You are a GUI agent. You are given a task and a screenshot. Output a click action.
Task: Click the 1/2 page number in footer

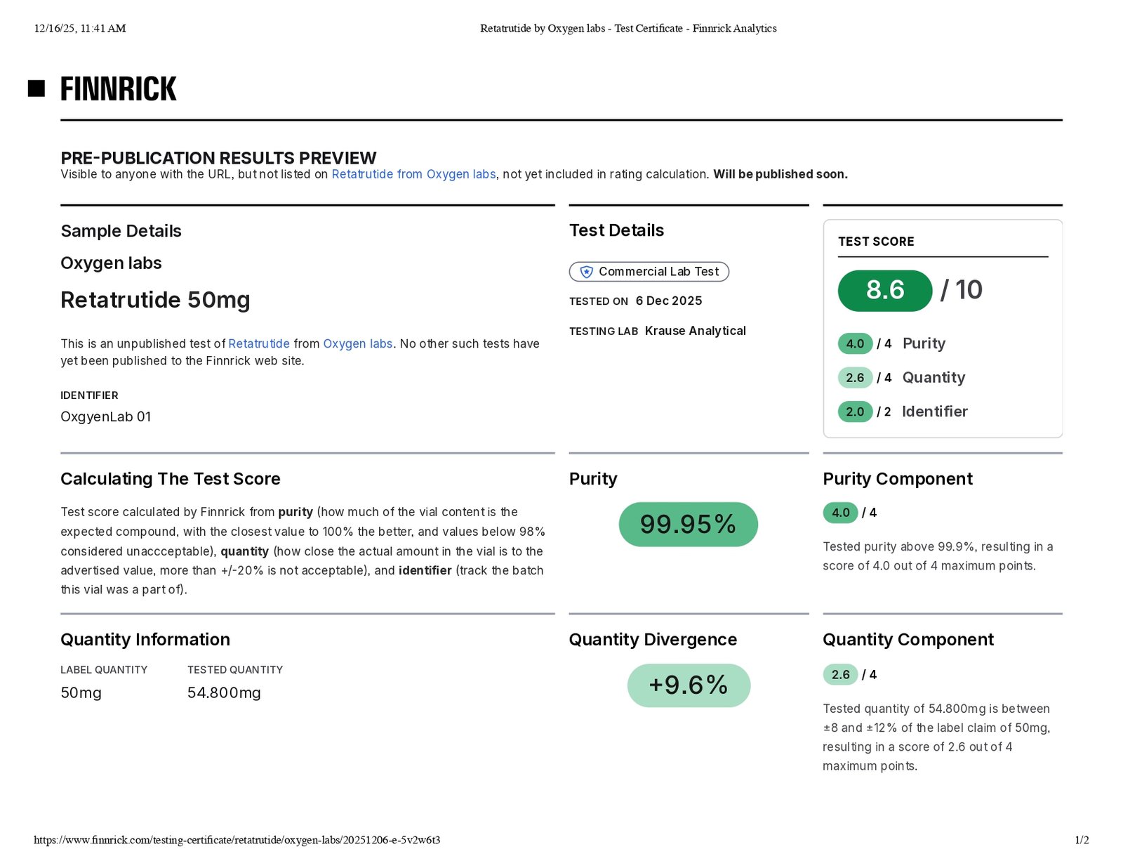pos(1082,840)
